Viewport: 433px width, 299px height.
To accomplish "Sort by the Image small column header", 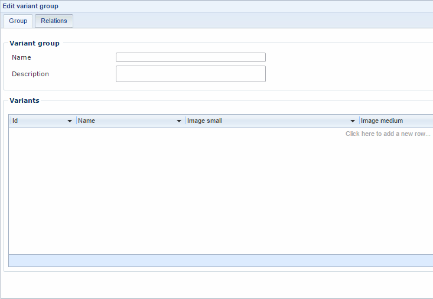I will pos(204,121).
